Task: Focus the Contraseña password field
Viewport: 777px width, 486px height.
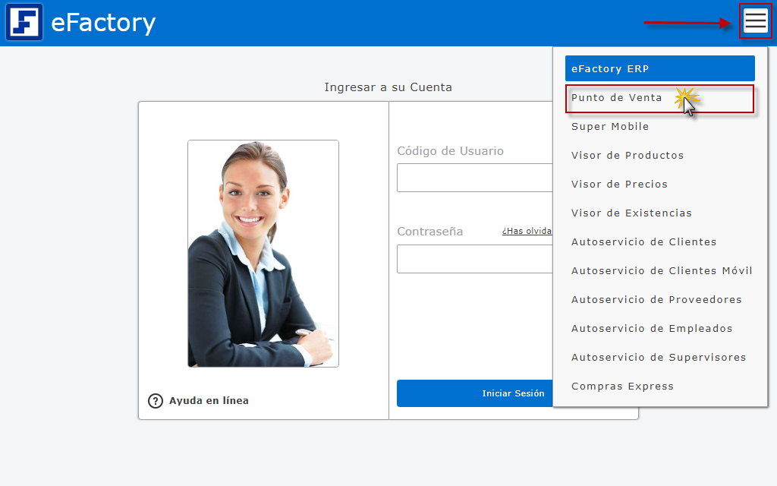Action: pyautogui.click(x=475, y=259)
